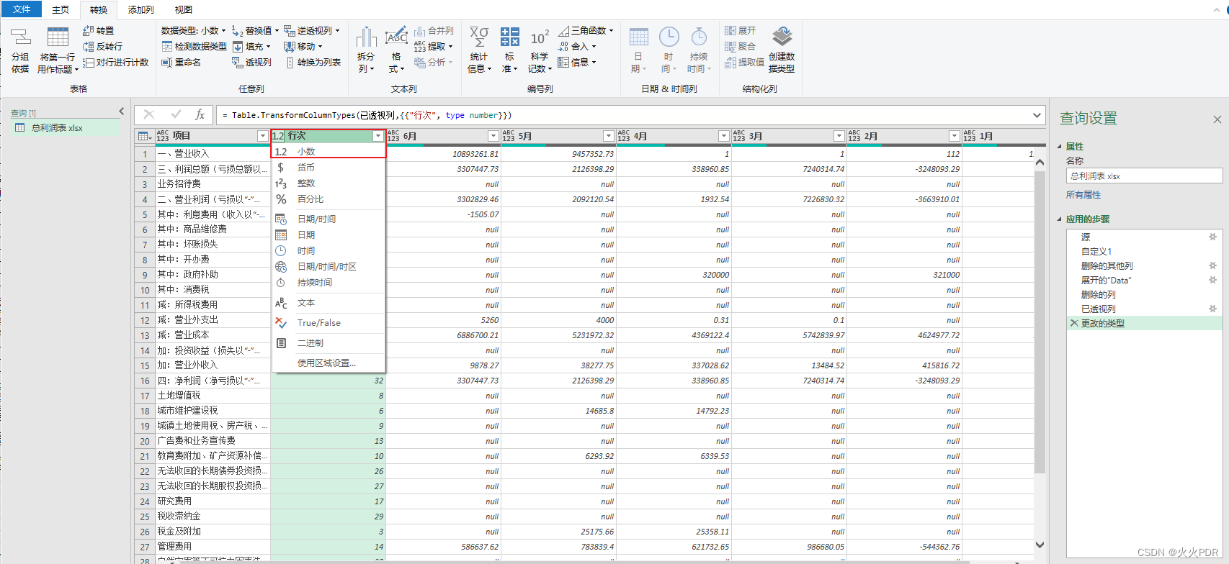The height and width of the screenshot is (564, 1229).
Task: Click the 展开 expand structured column icon
Action: point(730,30)
